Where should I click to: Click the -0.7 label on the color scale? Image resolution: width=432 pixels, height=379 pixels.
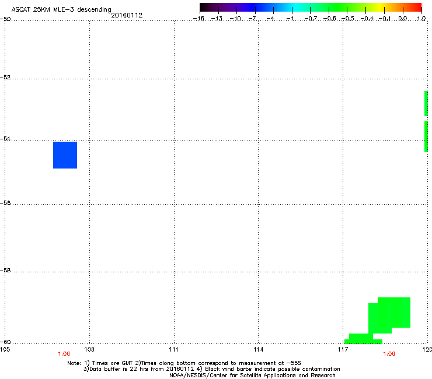coord(311,19)
